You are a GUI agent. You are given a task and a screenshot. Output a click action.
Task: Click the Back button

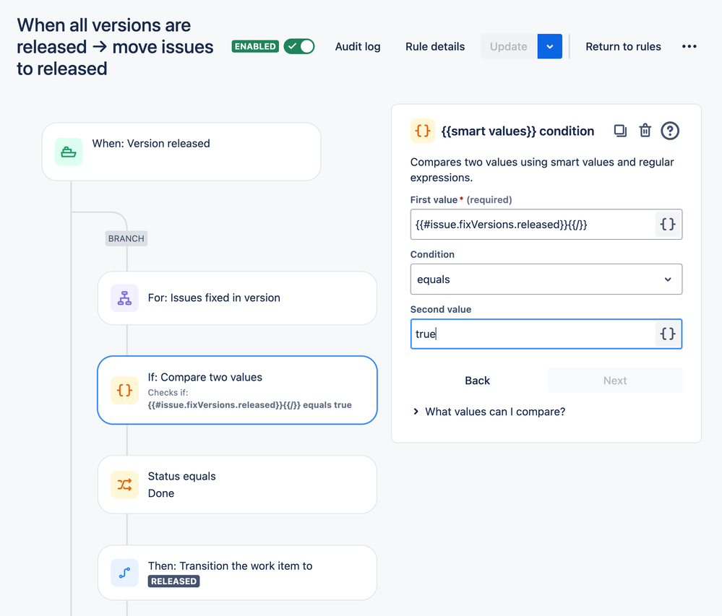[x=478, y=381]
